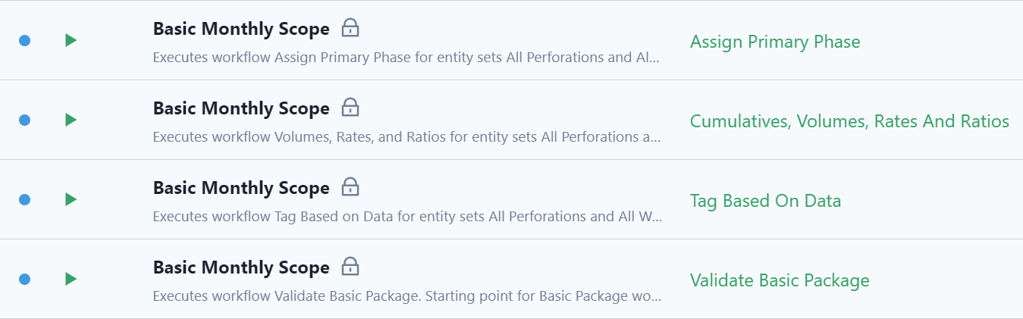Open the Tag Based On Data link
The image size is (1023, 319).
(765, 201)
